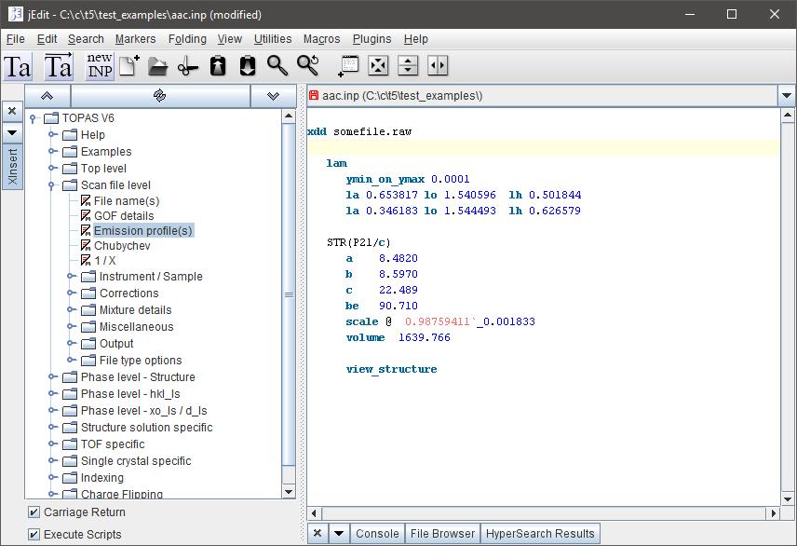797x546 pixels.
Task: Toggle the Carriage Return checkbox
Action: [34, 512]
